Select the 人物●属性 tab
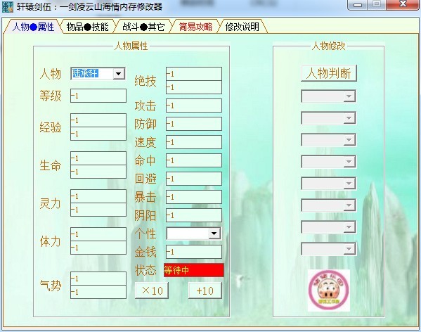This screenshot has width=421, height=332. pyautogui.click(x=33, y=27)
